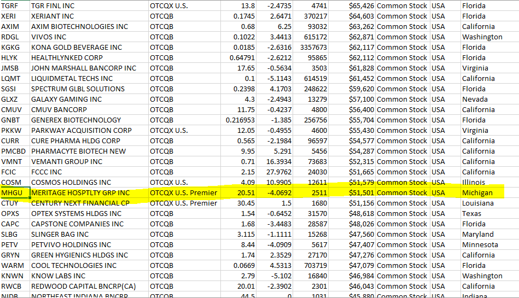
Task: Select PHARMACYTE BIOTECH NEW cell
Action: [89, 151]
